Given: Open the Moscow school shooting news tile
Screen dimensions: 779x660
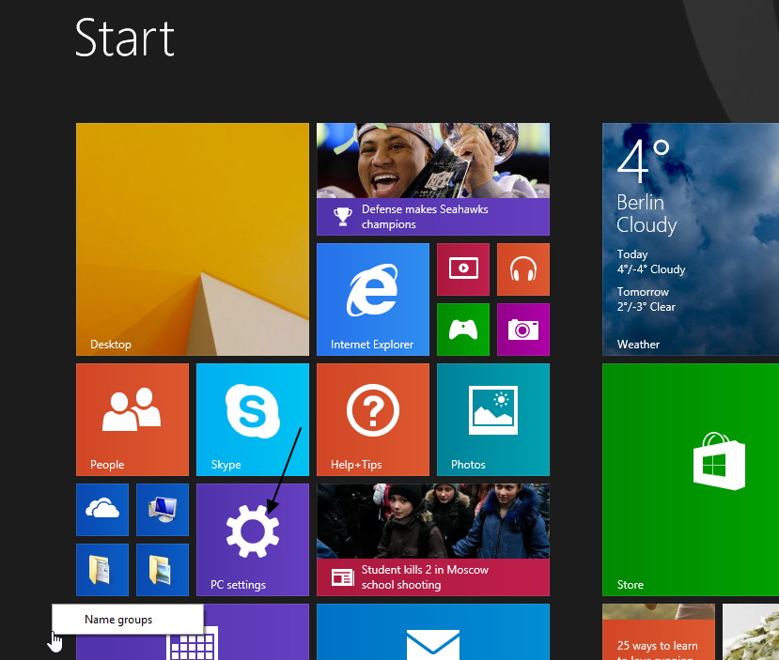Looking at the screenshot, I should coord(433,540).
